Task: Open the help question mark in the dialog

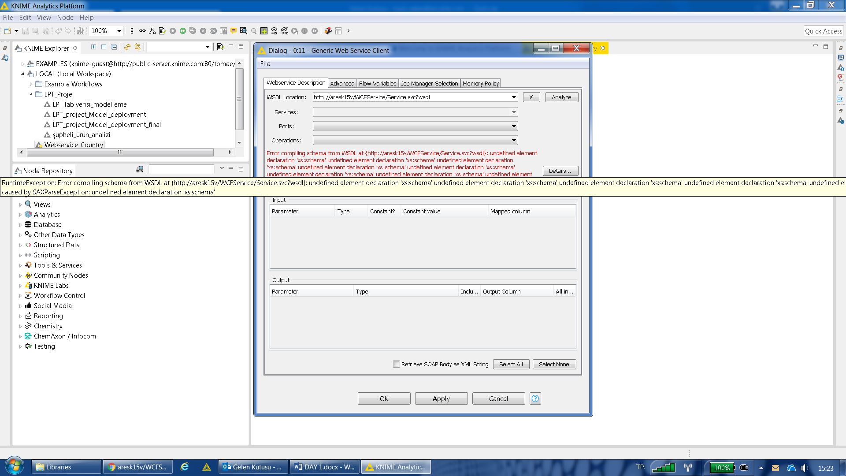Action: pyautogui.click(x=535, y=398)
